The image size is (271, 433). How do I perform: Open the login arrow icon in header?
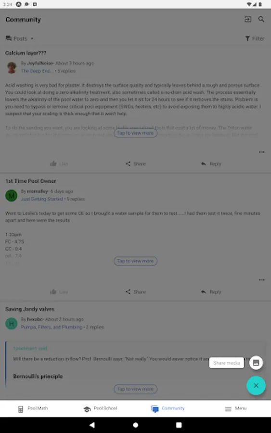pyautogui.click(x=248, y=19)
